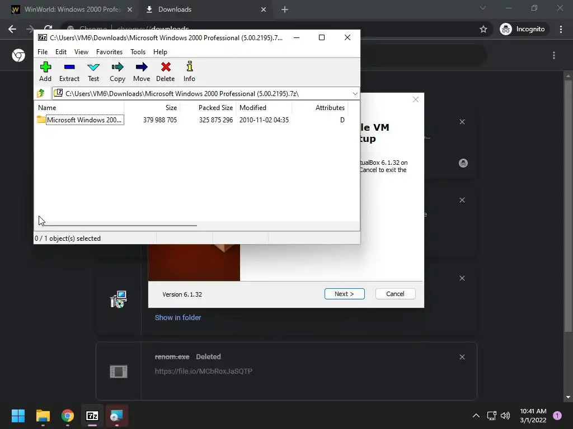Viewport: 573px width, 429px height.
Task: Select the Microsoft Windows 200... folder
Action: (81, 120)
